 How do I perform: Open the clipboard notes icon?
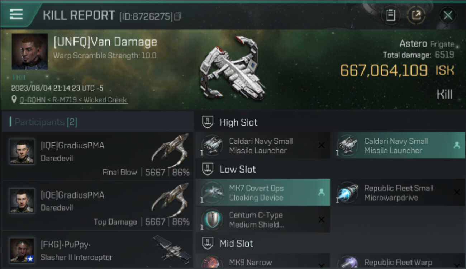[391, 15]
